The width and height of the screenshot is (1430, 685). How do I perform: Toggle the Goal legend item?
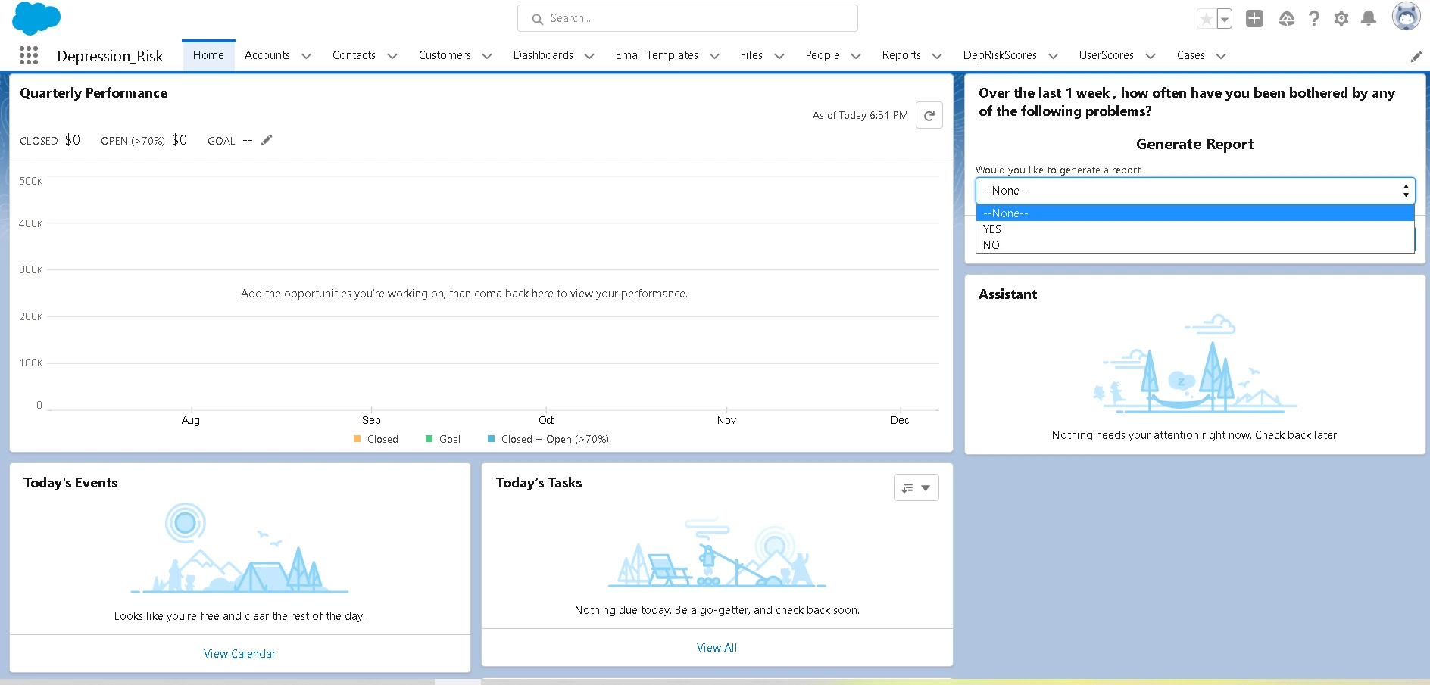443,439
